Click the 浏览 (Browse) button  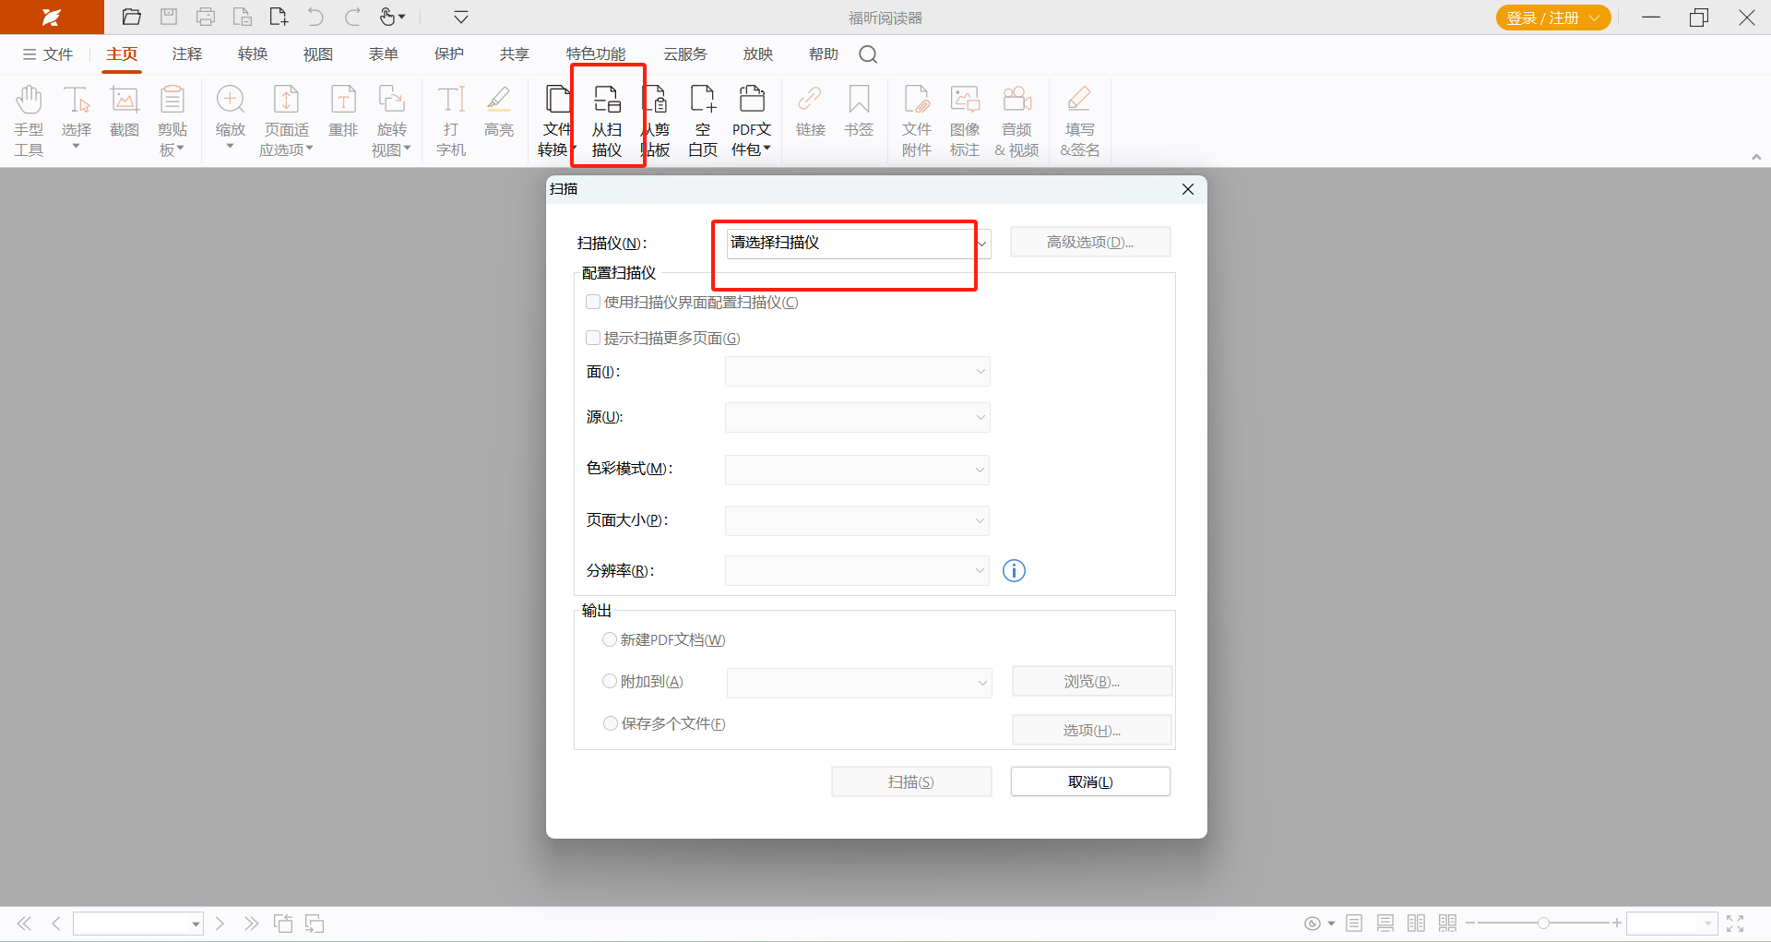point(1092,682)
